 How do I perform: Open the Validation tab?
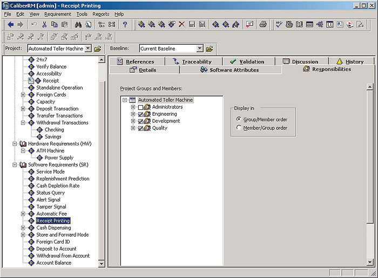(x=247, y=61)
